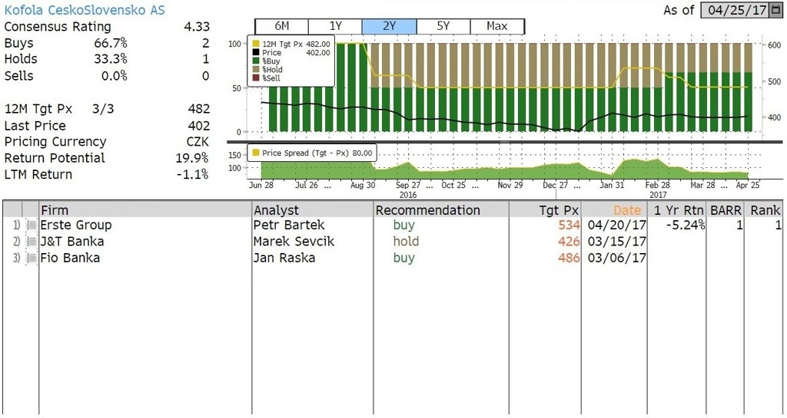Open the Kofola CeskoSlovensko AS title link
This screenshot has height=418, width=787.
coord(85,11)
